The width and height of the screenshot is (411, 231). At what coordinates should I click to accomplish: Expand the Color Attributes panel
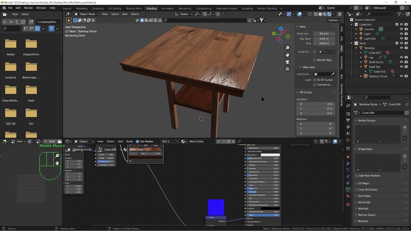tap(368, 190)
